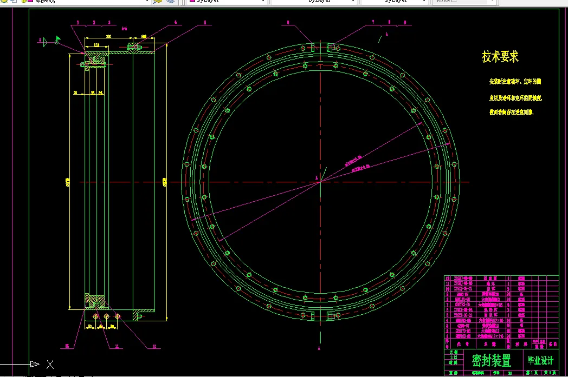Screen dimensions: 568x377
Task: Select the 1:12 scale value
Action: [x=454, y=358]
